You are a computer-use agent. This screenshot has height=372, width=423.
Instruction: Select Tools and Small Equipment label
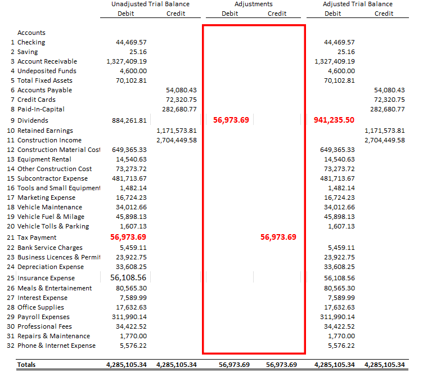click(x=59, y=188)
